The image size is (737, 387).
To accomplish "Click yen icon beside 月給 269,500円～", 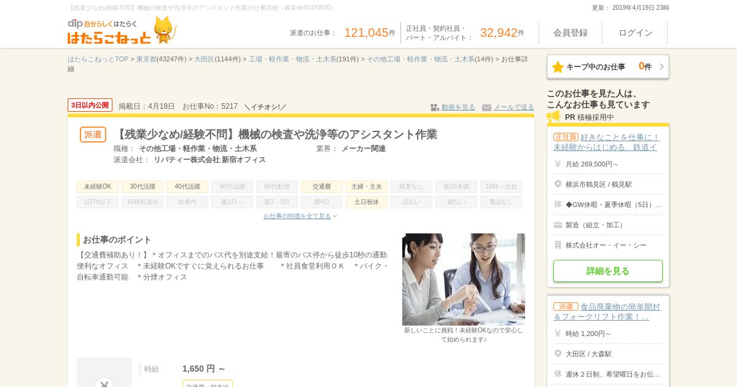I will [x=558, y=164].
